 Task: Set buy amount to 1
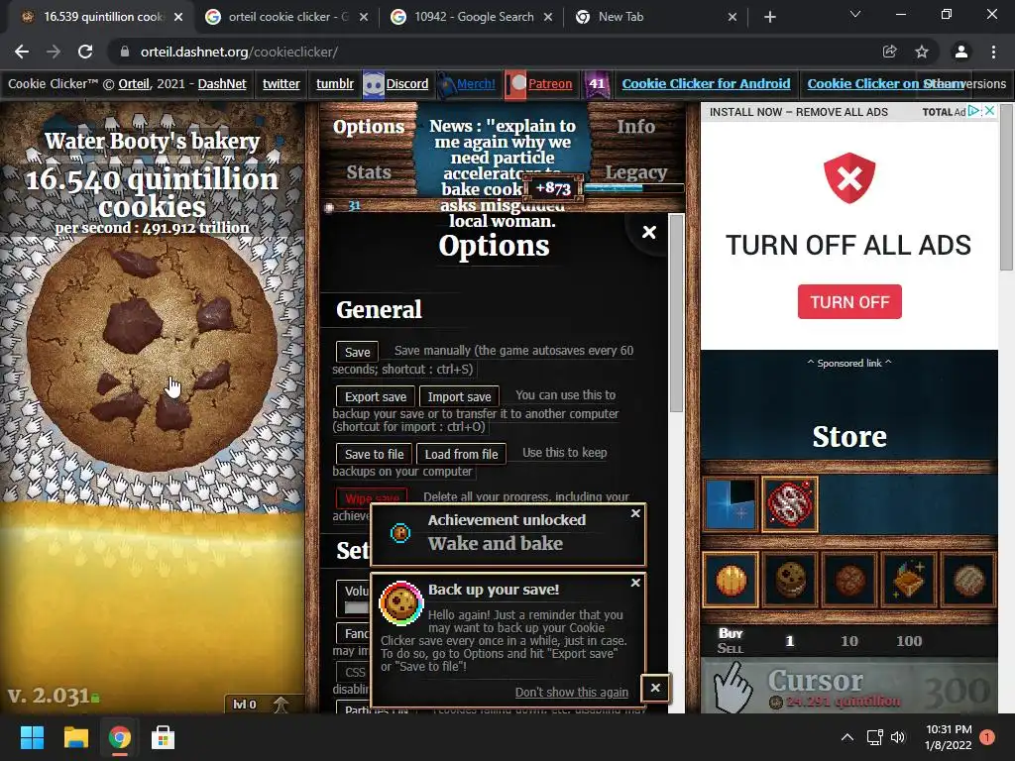(x=789, y=641)
